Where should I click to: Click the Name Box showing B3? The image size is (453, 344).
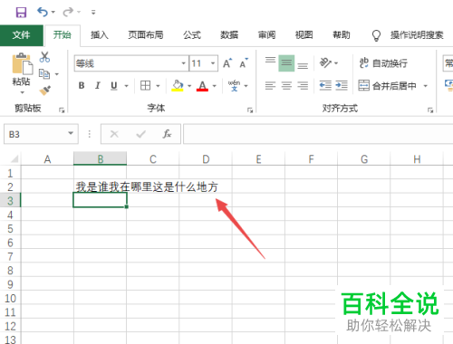pos(35,134)
